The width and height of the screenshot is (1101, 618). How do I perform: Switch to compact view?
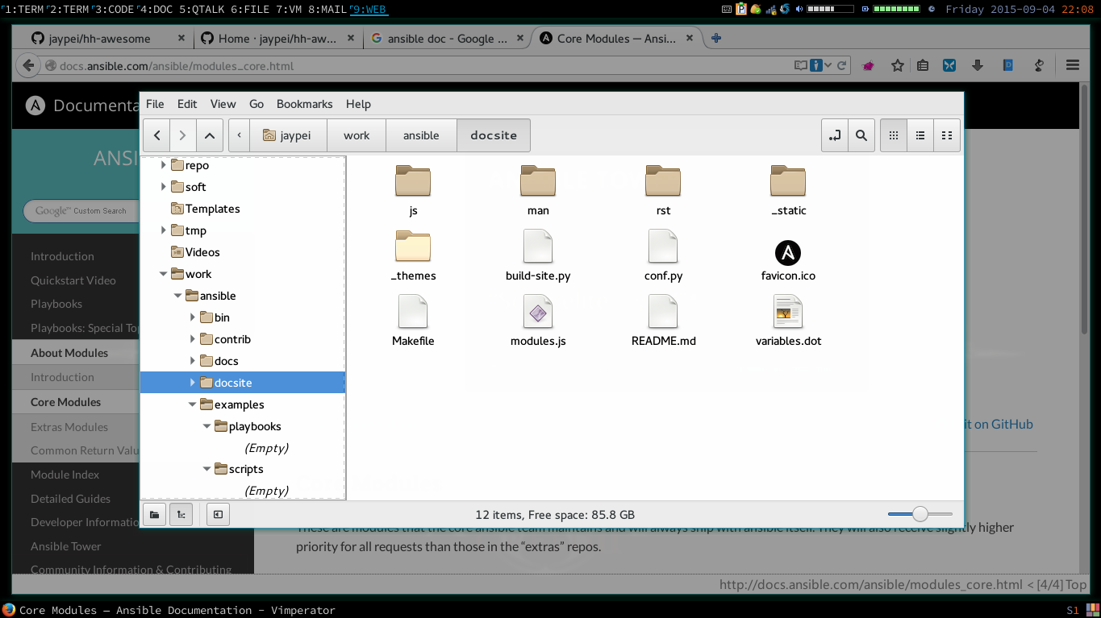point(946,135)
